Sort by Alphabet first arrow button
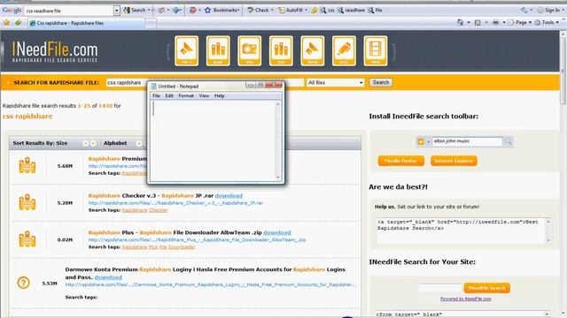Screen dimensions: 567x318 click(139, 143)
